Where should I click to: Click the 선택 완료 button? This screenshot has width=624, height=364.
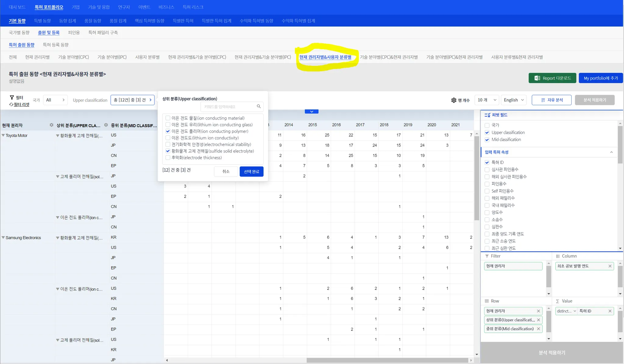[251, 172]
